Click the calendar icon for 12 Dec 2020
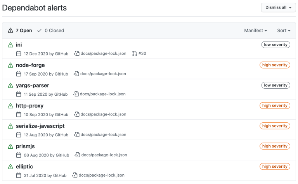The image size is (298, 184). 19,53
